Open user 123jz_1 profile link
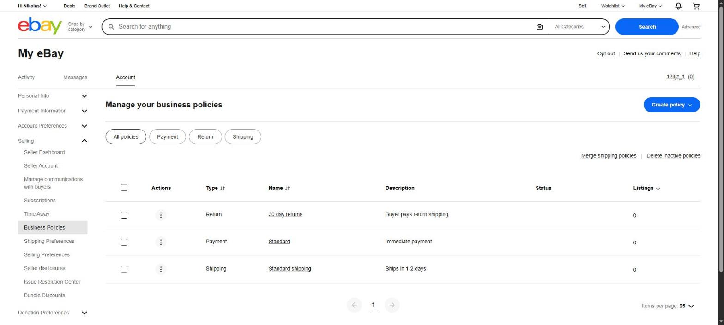The width and height of the screenshot is (724, 325). (x=675, y=77)
